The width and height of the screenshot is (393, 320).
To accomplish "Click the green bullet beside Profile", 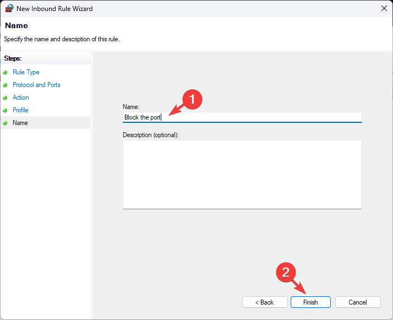I will click(6, 110).
